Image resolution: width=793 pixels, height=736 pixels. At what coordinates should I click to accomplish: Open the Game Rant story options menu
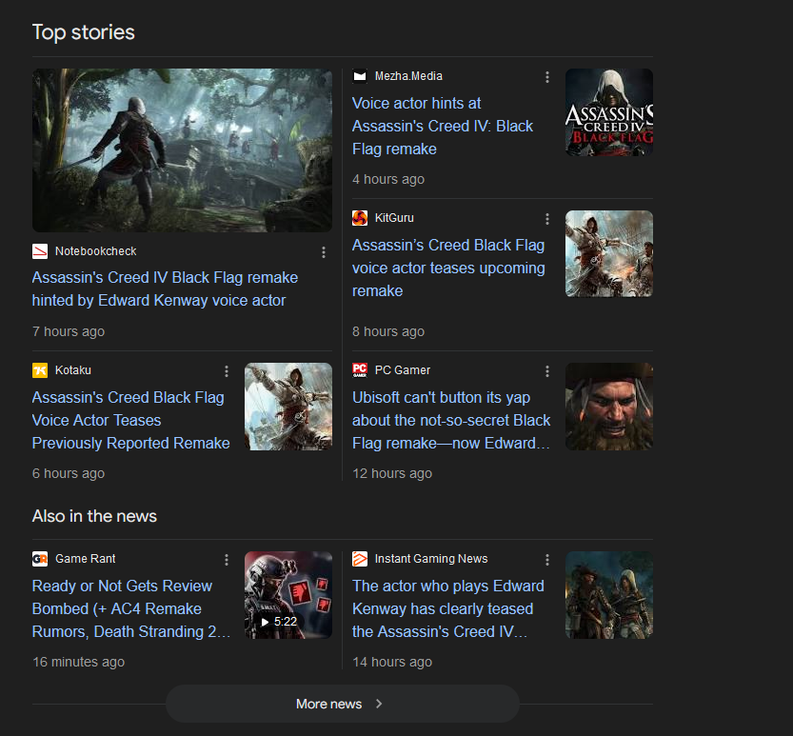click(x=227, y=560)
